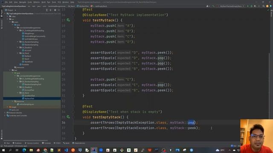
Task: Switch to IntelliJ IDEA taskbar icon
Action: coord(94,150)
